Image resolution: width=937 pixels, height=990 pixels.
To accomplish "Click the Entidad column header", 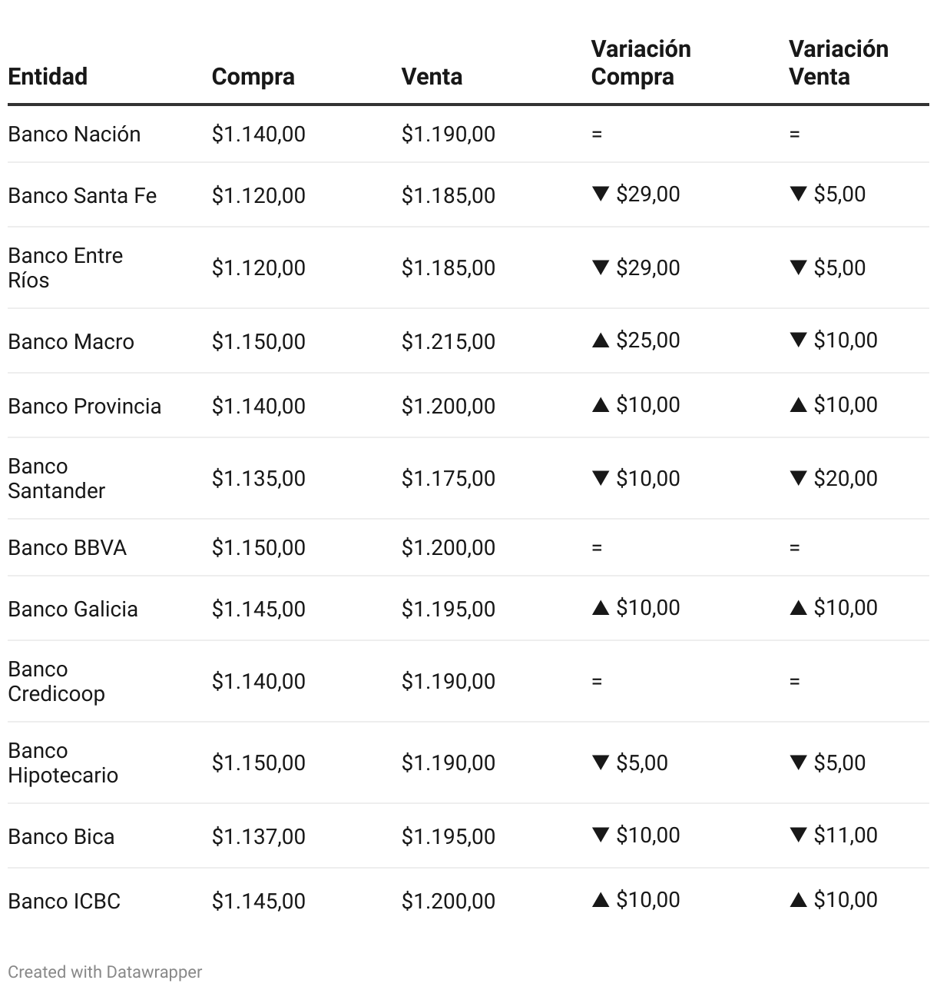I will tap(48, 77).
